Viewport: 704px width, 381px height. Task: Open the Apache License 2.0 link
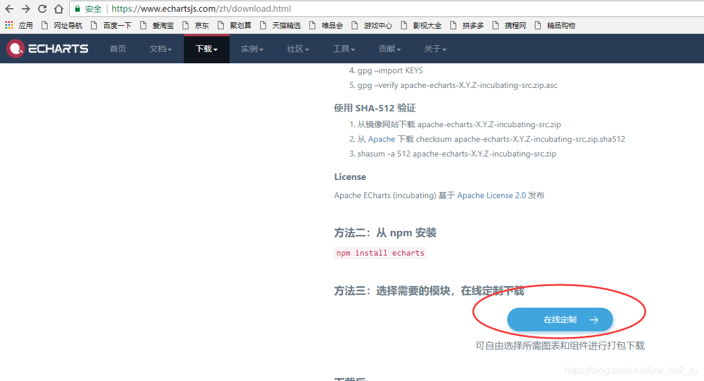point(491,195)
